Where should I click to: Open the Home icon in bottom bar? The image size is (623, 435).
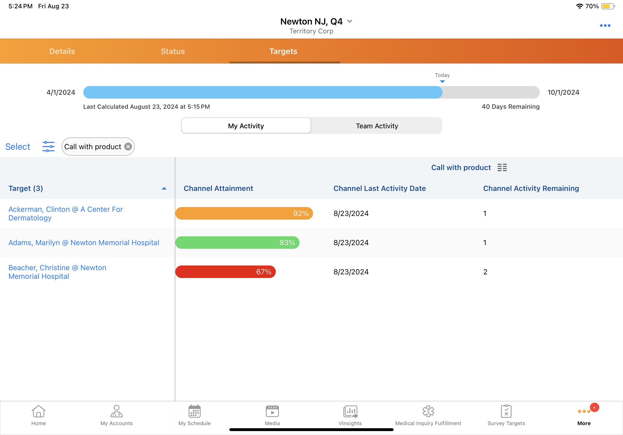[x=39, y=412]
